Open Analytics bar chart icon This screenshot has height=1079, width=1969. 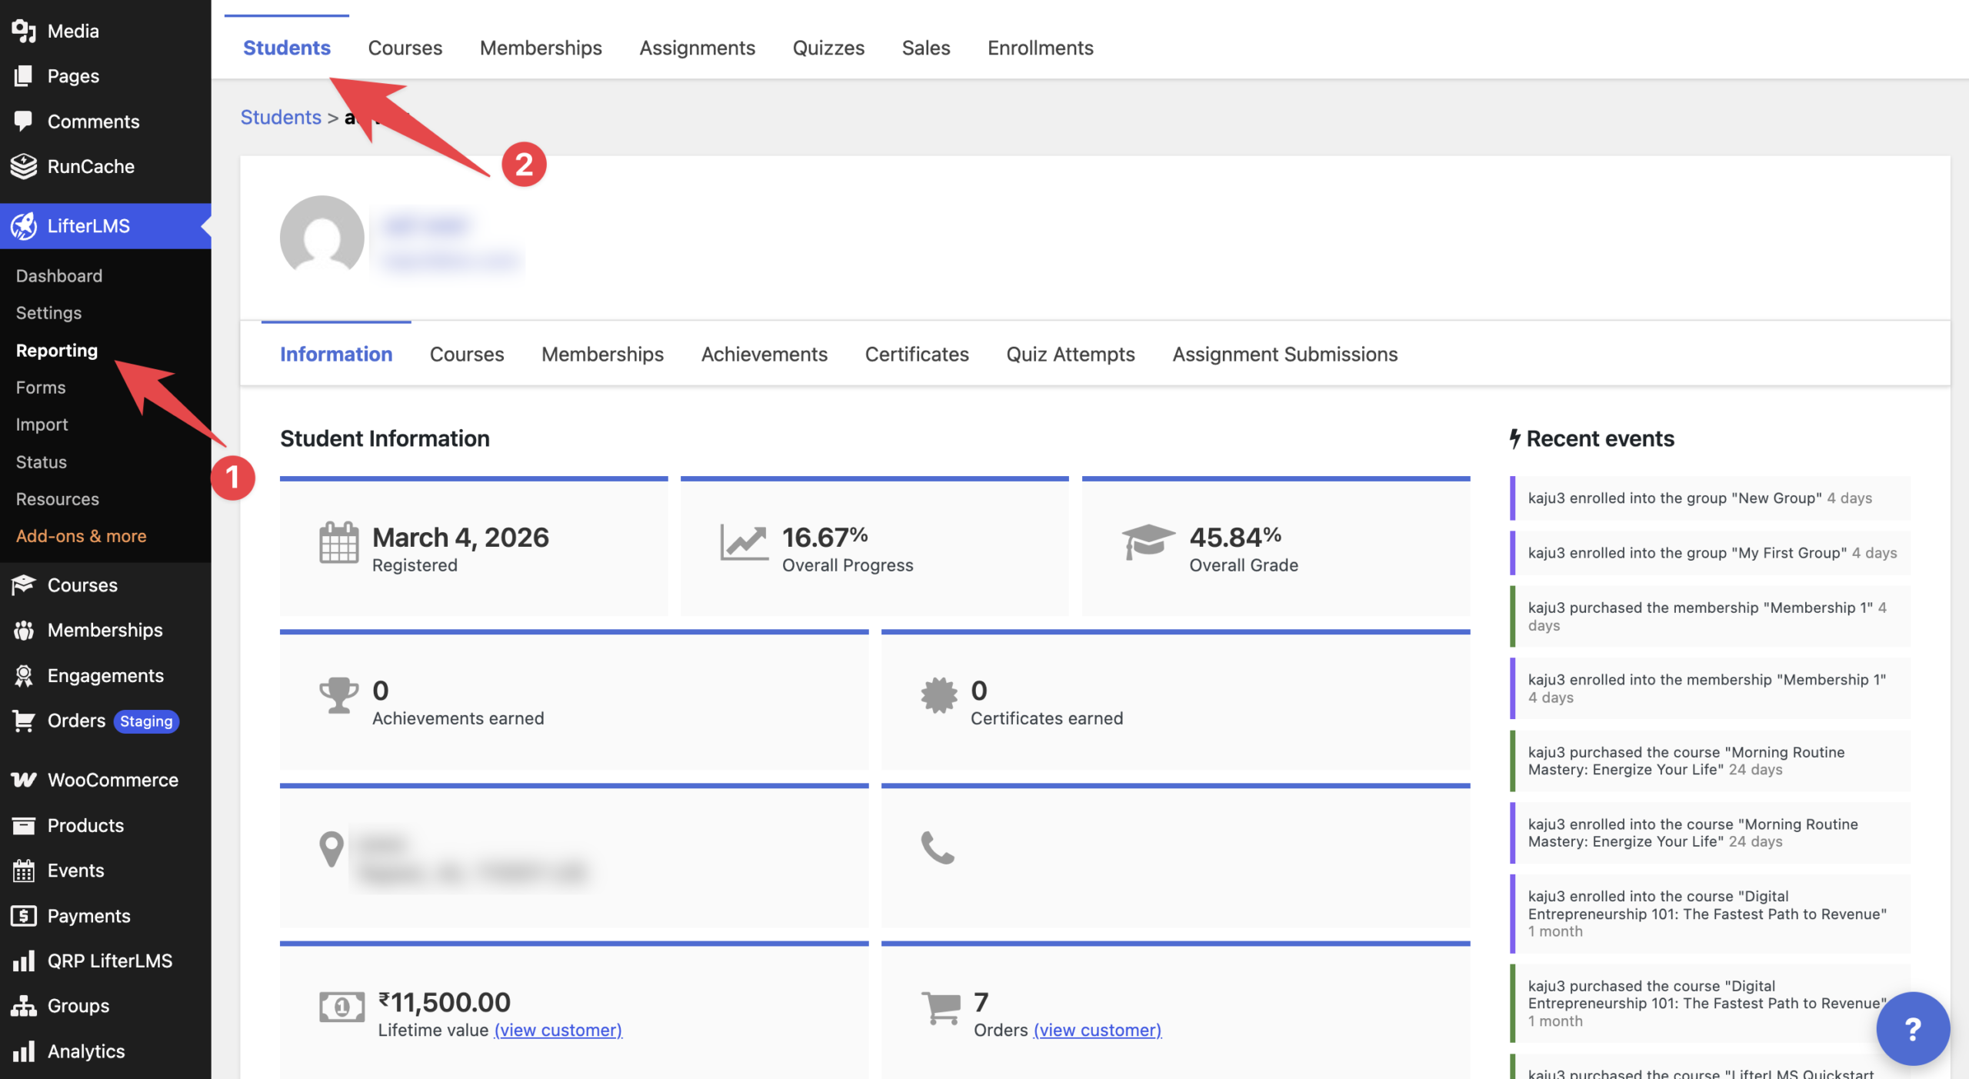tap(24, 1051)
